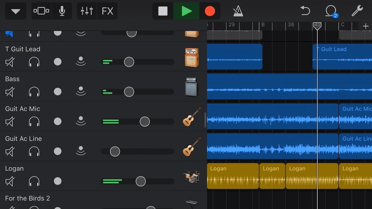Select the third Logan drum region
Image resolution: width=372 pixels, height=209 pixels.
(312, 176)
